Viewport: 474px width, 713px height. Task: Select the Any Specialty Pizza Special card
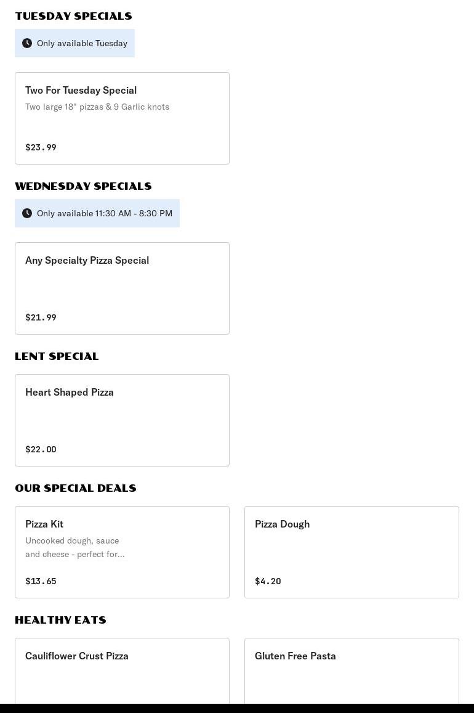click(x=122, y=288)
